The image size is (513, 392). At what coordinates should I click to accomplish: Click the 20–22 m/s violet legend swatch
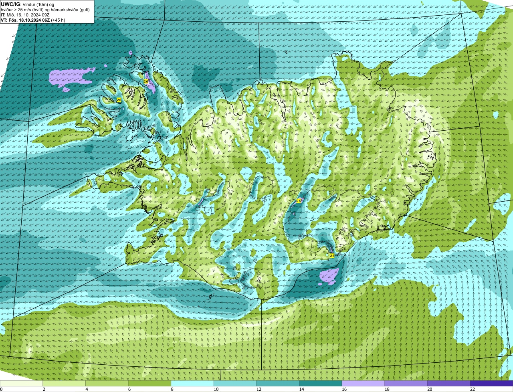click(x=448, y=384)
